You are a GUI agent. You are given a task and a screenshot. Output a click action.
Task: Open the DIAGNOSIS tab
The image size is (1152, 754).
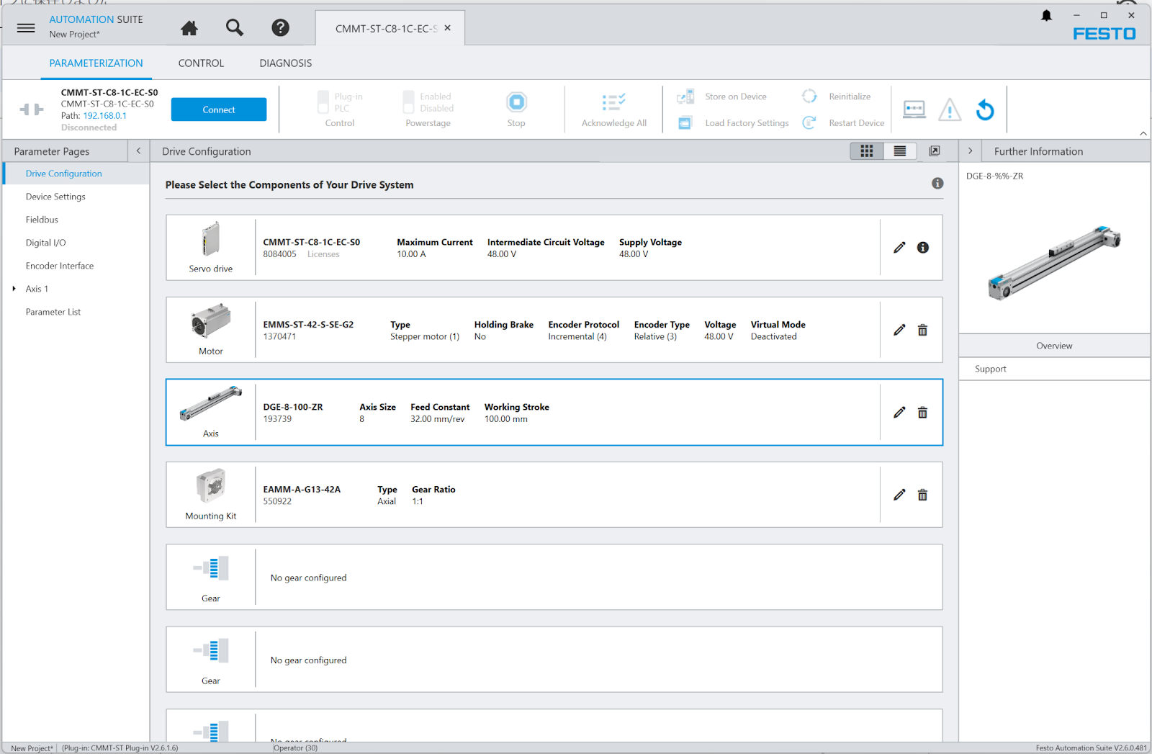click(286, 63)
